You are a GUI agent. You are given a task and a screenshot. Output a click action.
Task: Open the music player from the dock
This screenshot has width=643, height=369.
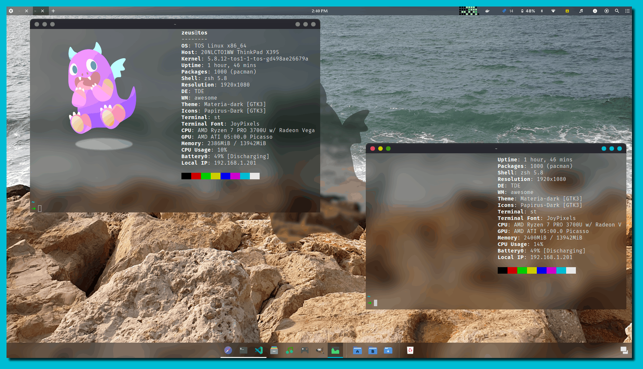[x=289, y=350]
